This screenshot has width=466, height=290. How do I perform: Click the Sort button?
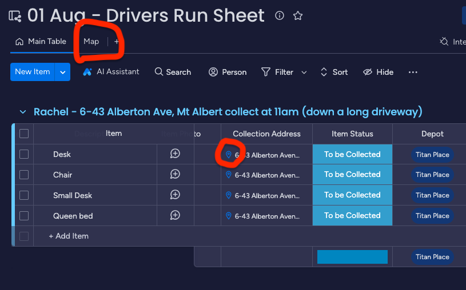coord(334,72)
